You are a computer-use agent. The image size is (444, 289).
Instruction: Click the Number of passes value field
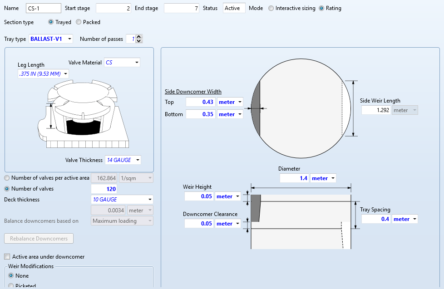click(131, 39)
